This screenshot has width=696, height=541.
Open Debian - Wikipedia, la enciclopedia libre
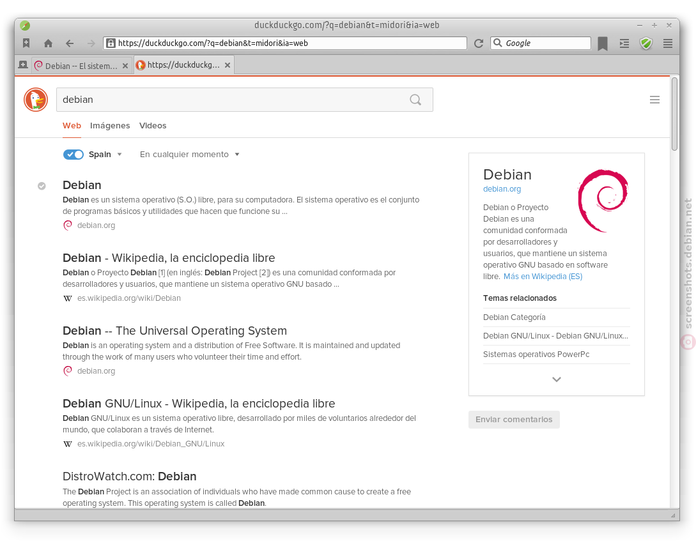pos(169,258)
